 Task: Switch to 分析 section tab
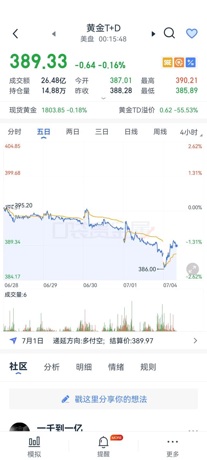(x=52, y=367)
